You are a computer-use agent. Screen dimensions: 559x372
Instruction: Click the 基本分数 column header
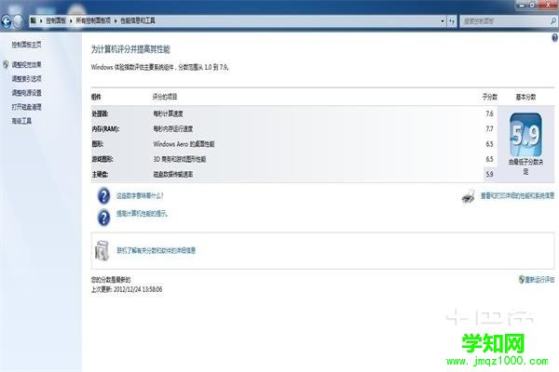[x=525, y=97]
